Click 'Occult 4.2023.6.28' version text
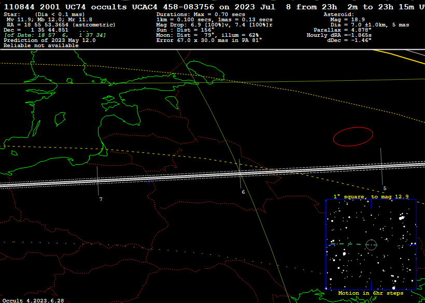This screenshot has width=425, height=303. point(33,300)
